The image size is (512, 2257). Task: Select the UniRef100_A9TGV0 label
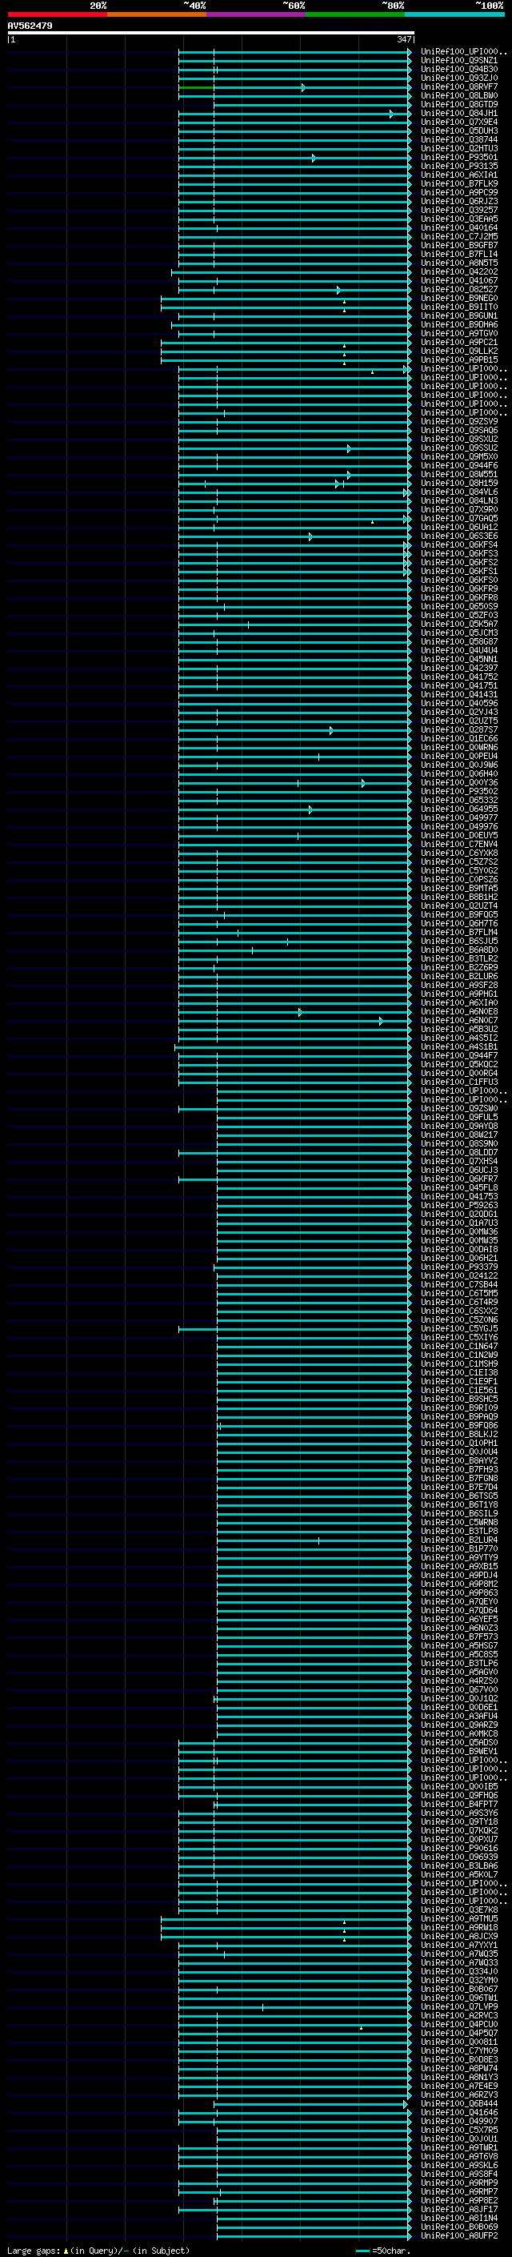click(459, 333)
